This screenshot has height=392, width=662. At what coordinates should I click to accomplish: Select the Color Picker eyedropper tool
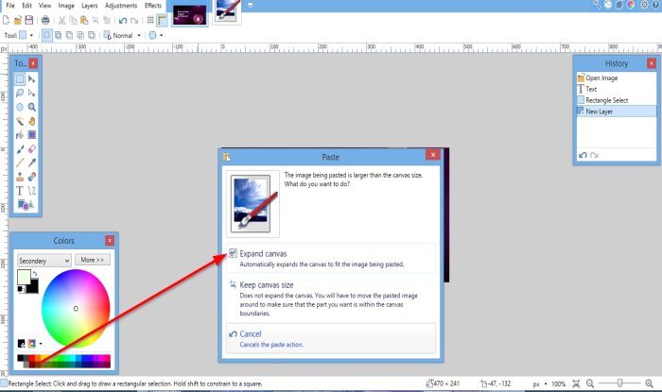point(31,162)
